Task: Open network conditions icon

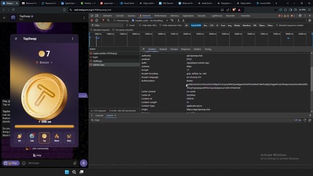Action: (172, 21)
